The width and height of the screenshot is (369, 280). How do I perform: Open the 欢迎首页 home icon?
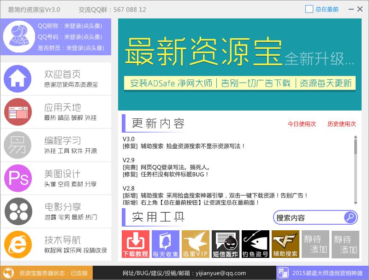18,79
